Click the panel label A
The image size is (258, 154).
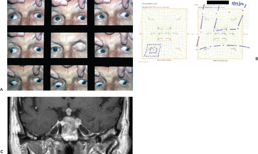(x=2, y=89)
